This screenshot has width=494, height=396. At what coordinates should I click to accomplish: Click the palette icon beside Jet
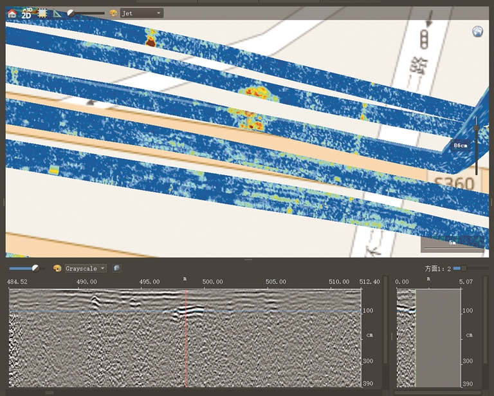pyautogui.click(x=113, y=13)
